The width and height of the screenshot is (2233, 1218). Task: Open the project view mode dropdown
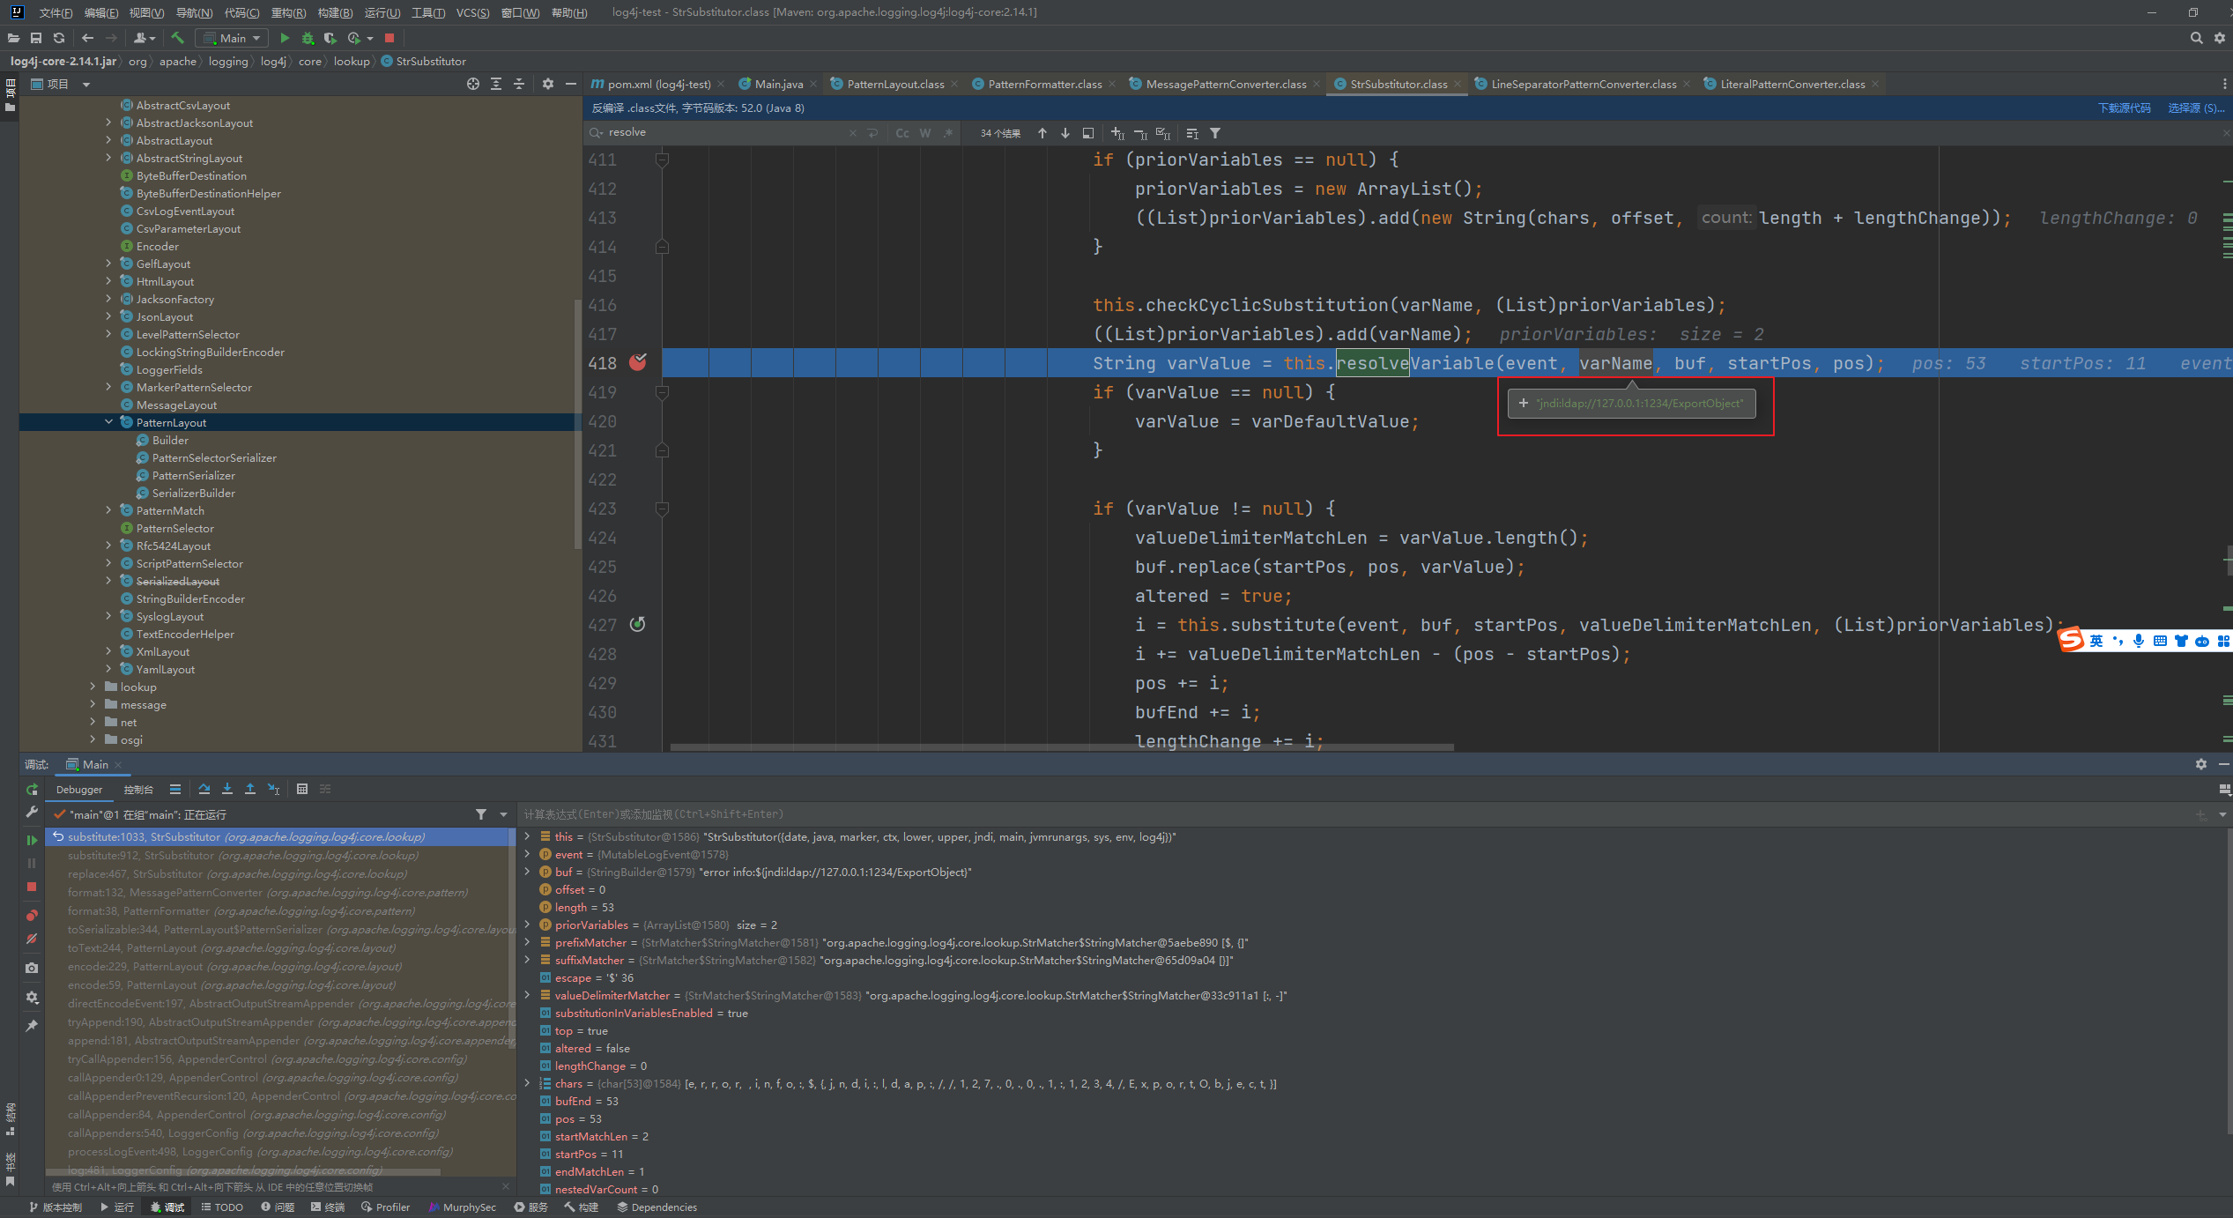click(x=86, y=85)
